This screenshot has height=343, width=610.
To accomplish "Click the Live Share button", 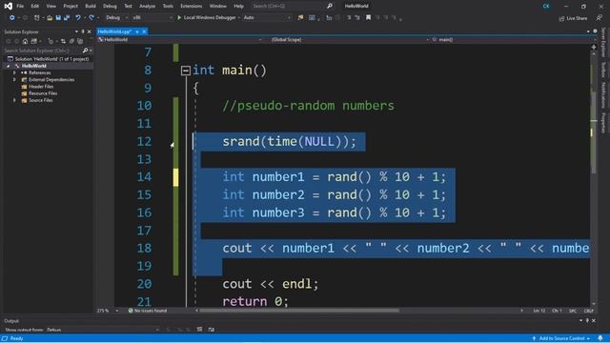I will click(x=573, y=18).
